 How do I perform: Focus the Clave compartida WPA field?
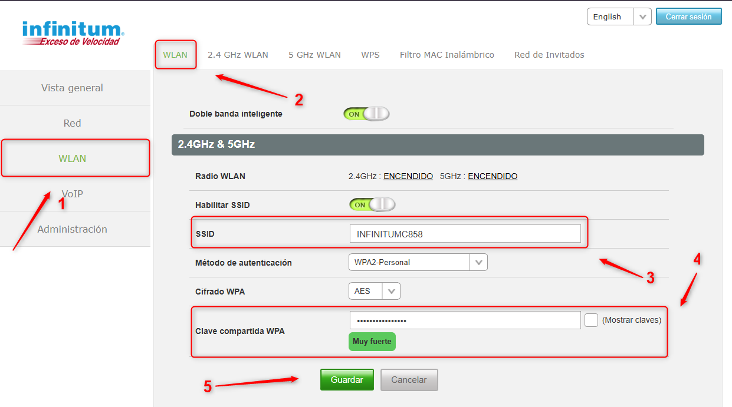465,320
